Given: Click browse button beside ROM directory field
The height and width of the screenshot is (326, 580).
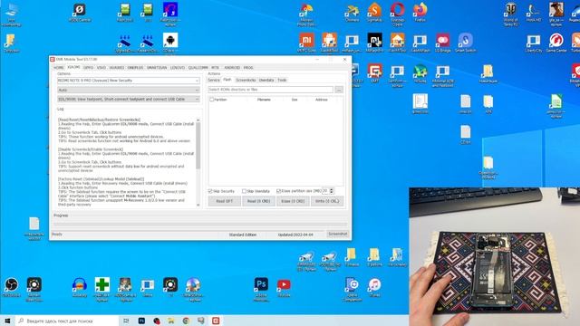Looking at the screenshot, I should (339, 90).
